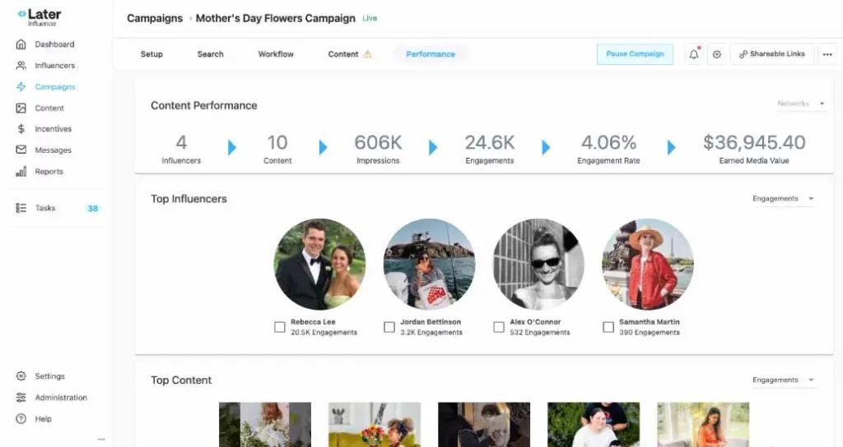Click the 24.6K Engagements value
The width and height of the screenshot is (843, 447).
click(490, 142)
